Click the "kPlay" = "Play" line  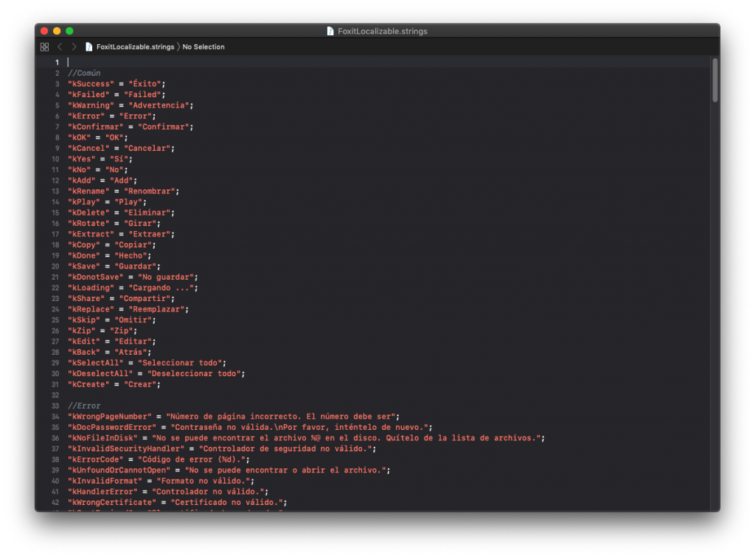point(108,202)
